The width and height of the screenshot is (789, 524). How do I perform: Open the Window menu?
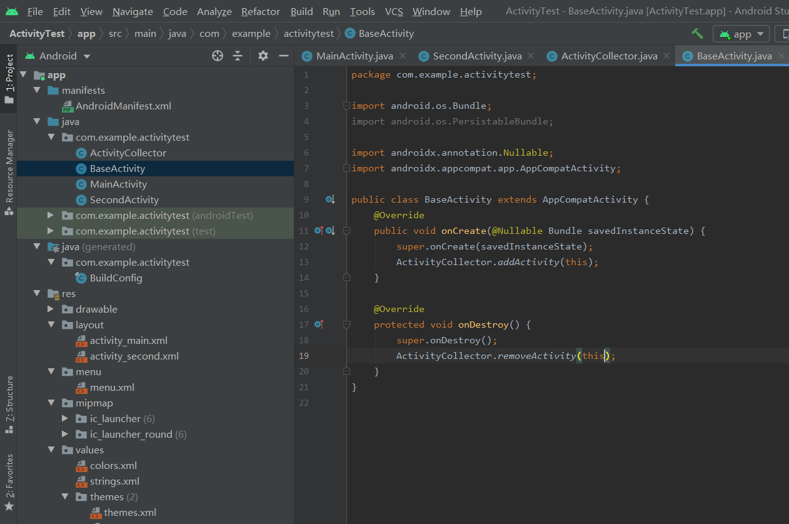[x=431, y=11]
